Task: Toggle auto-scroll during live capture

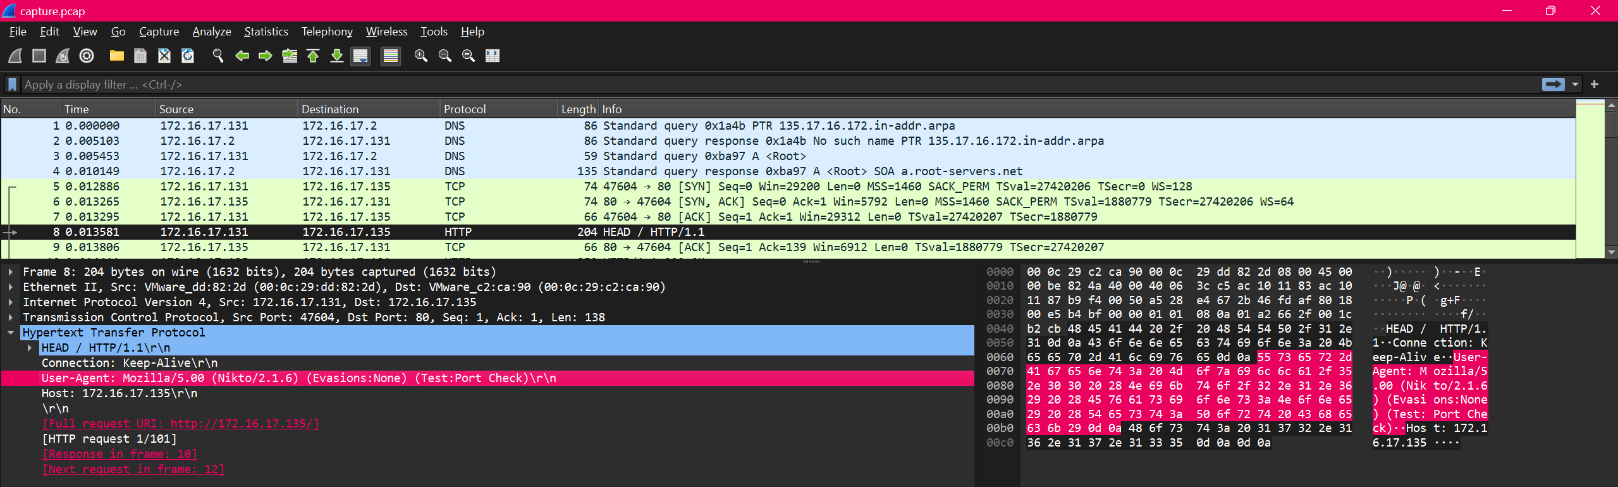Action: click(x=360, y=56)
